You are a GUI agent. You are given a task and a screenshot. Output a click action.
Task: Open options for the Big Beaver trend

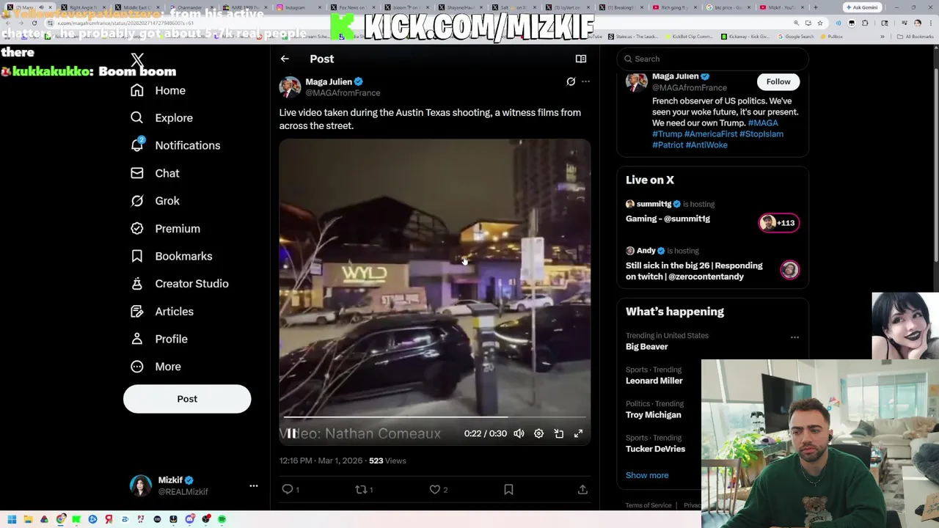[794, 337]
